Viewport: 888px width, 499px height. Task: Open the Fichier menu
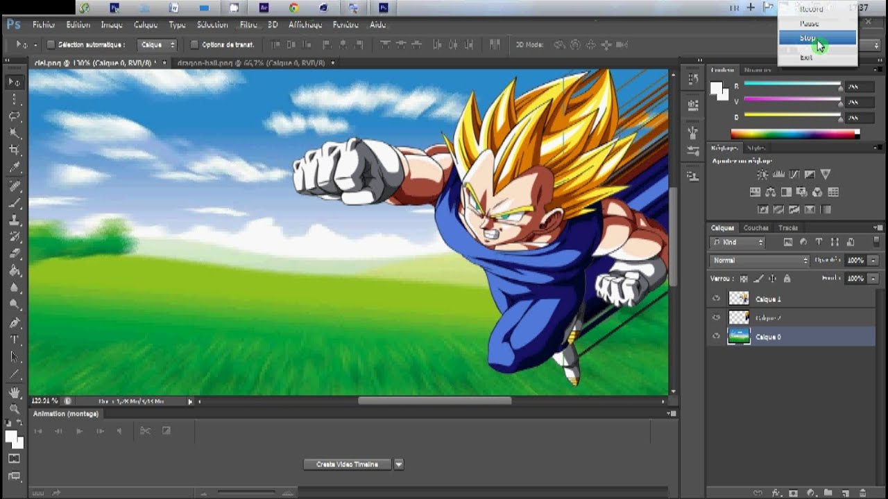tap(44, 25)
